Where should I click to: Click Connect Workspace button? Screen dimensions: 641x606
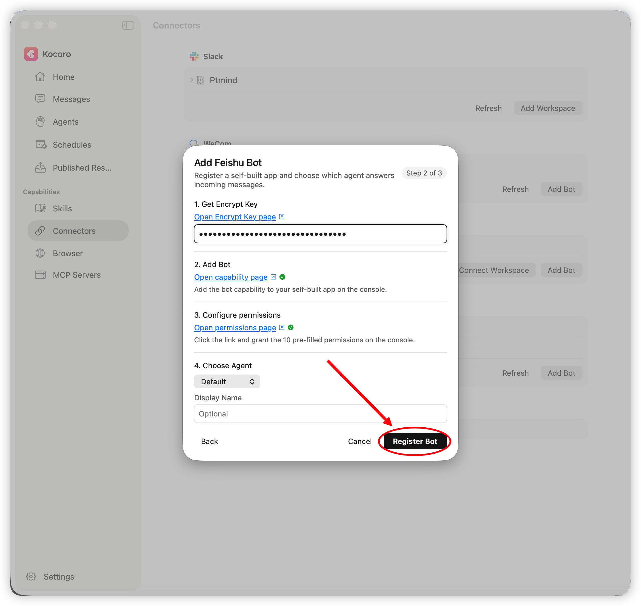coord(494,270)
